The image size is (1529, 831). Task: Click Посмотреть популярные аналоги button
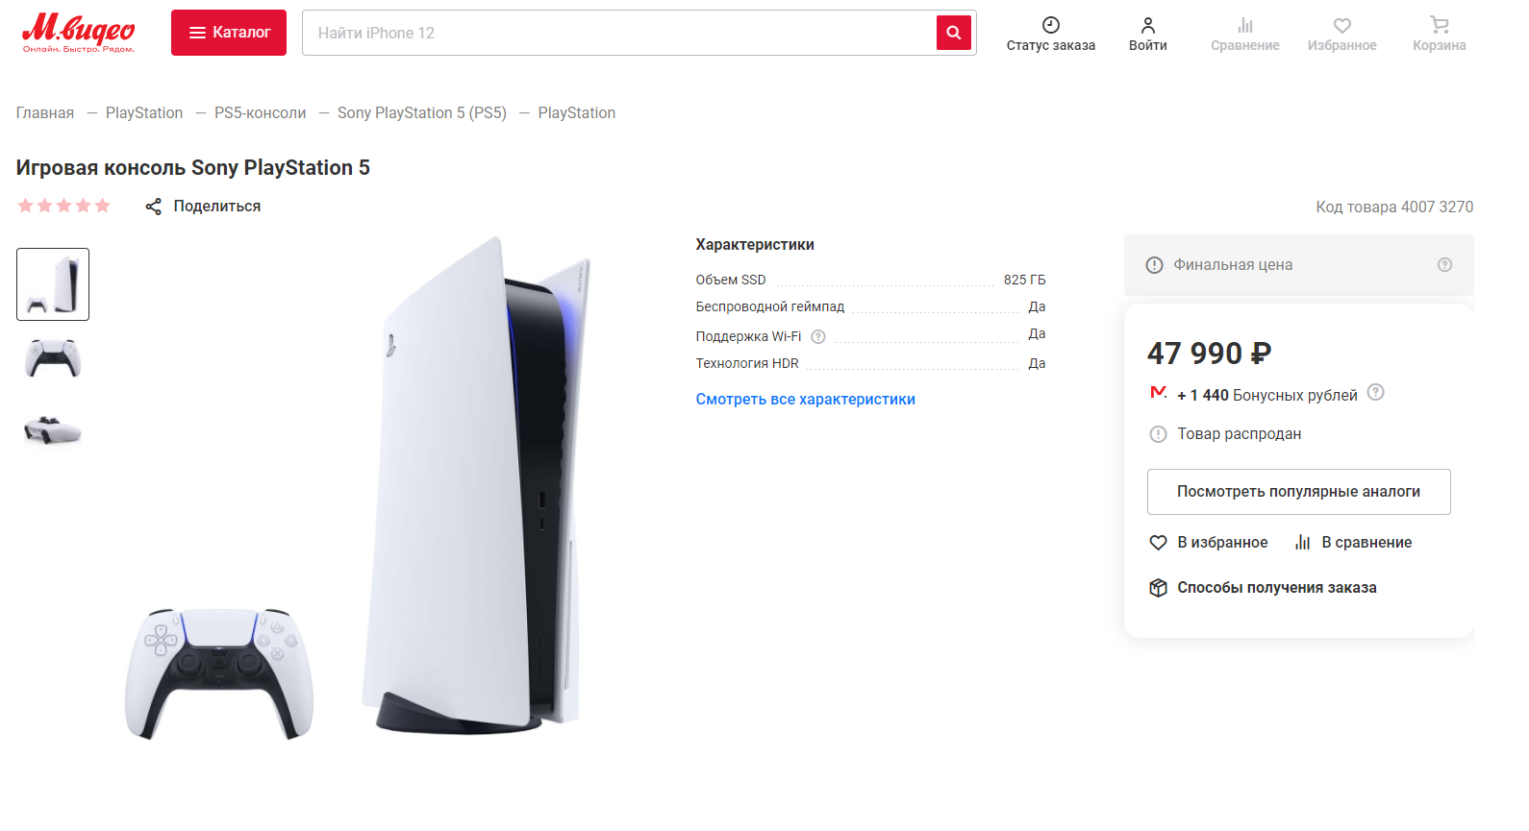1299,492
